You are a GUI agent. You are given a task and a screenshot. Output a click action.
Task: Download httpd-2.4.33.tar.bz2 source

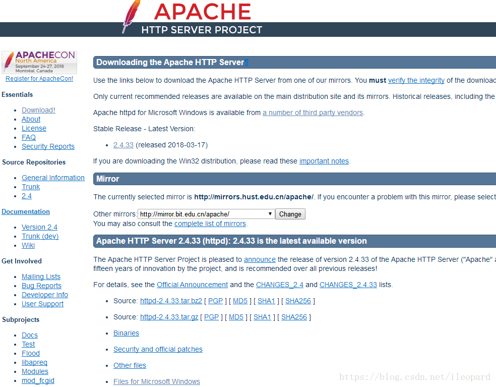[171, 301]
